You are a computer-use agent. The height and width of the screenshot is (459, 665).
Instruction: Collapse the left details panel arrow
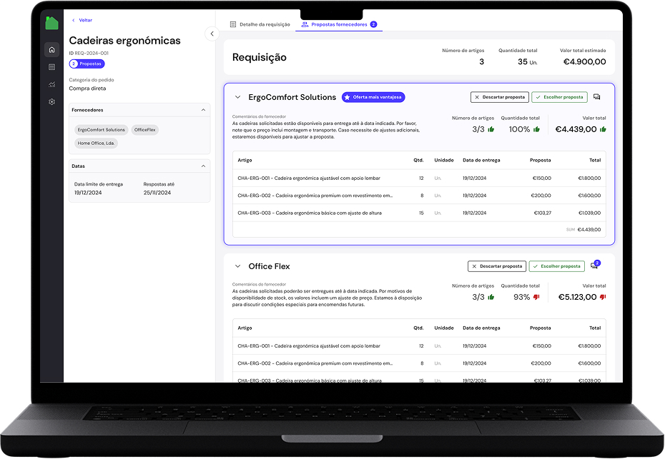211,34
